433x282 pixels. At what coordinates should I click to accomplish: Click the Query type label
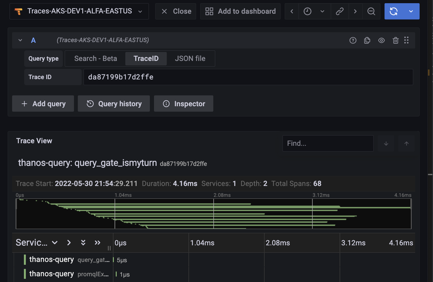point(43,58)
